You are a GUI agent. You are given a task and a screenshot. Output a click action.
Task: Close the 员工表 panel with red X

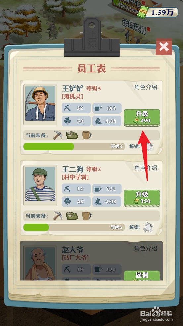click(164, 47)
